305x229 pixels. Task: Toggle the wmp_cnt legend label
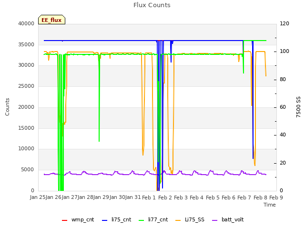(82, 220)
